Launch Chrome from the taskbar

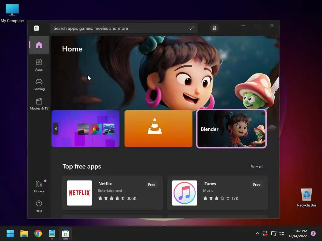(x=38, y=233)
